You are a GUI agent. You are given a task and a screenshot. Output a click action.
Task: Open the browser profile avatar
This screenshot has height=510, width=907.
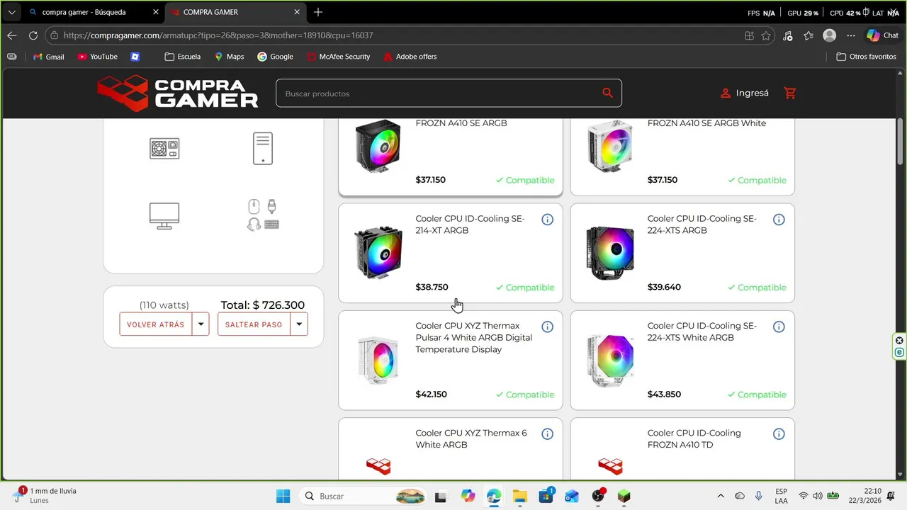[830, 35]
